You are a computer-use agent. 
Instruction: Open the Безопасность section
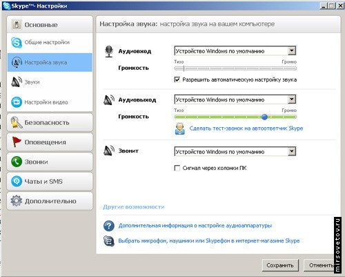click(50, 122)
